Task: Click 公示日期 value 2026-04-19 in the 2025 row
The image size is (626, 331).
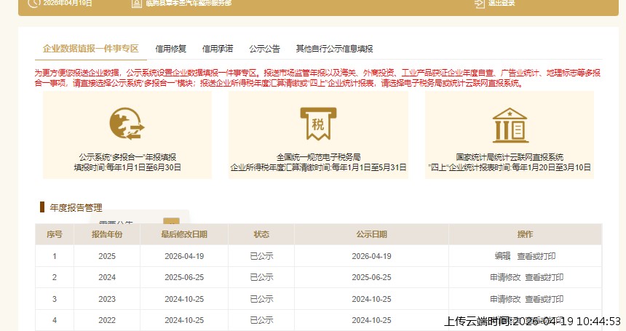Action: (371, 256)
